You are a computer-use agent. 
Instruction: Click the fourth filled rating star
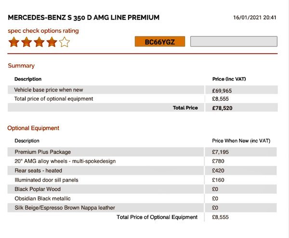[52, 42]
